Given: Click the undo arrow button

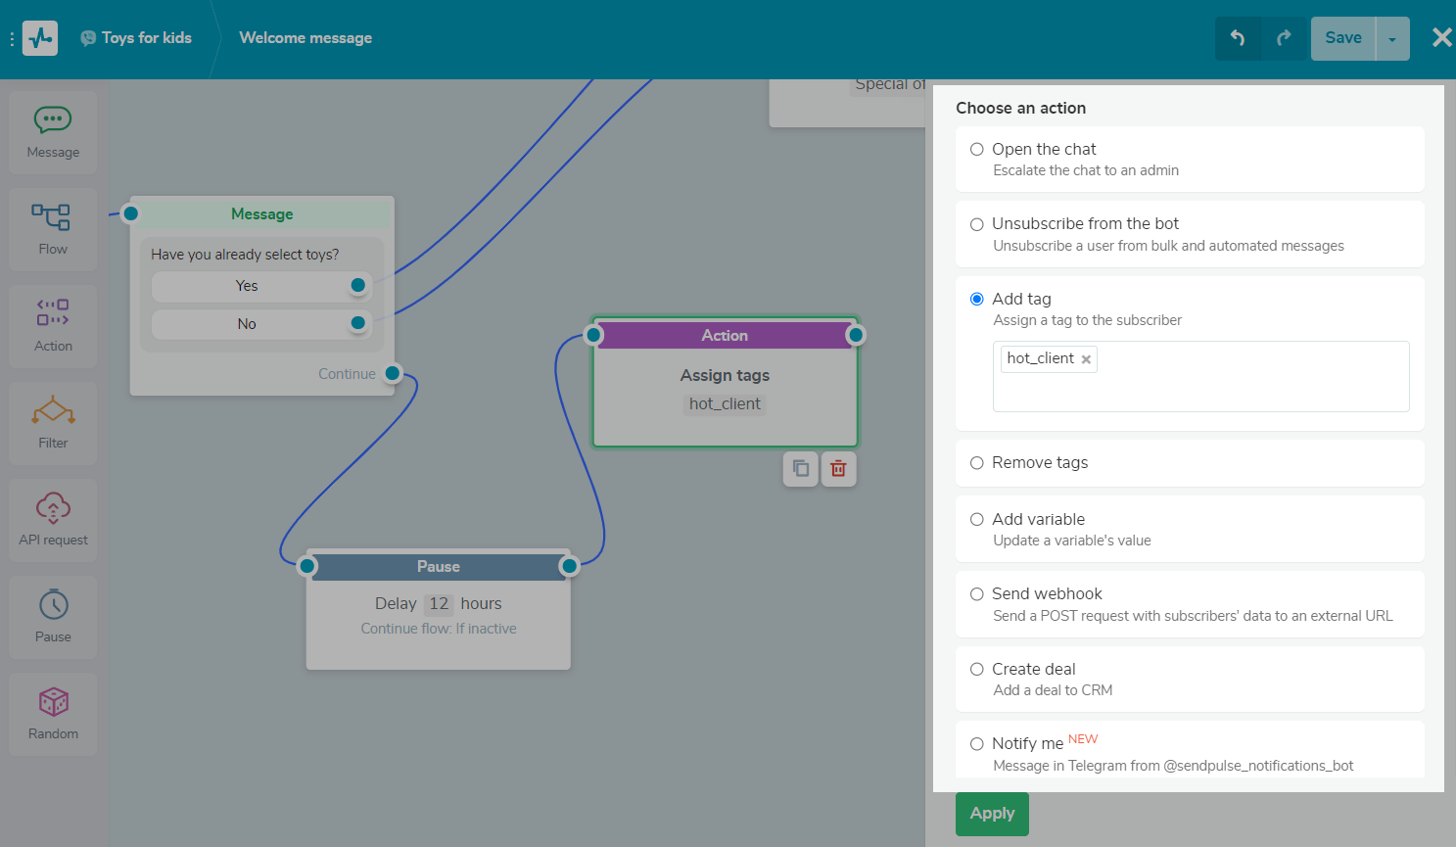Looking at the screenshot, I should point(1238,38).
